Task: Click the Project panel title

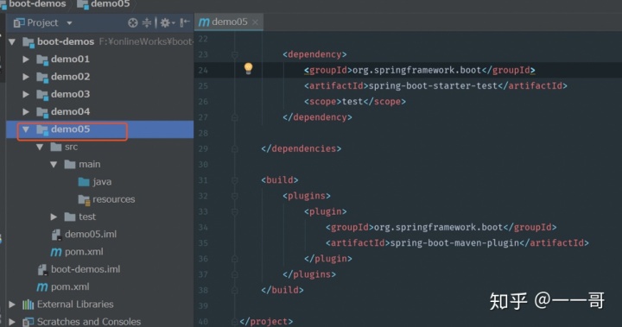Action: point(42,23)
